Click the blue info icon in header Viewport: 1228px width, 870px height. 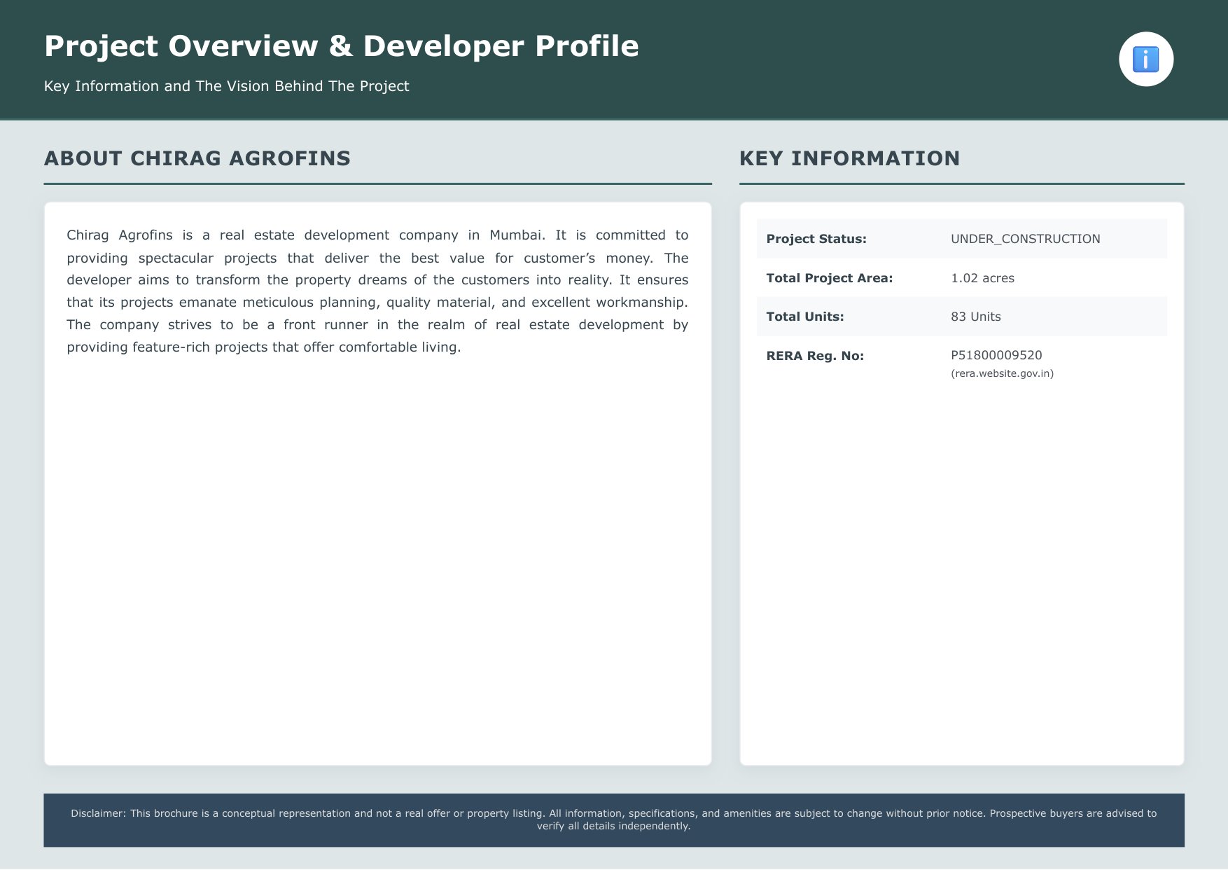(x=1145, y=60)
